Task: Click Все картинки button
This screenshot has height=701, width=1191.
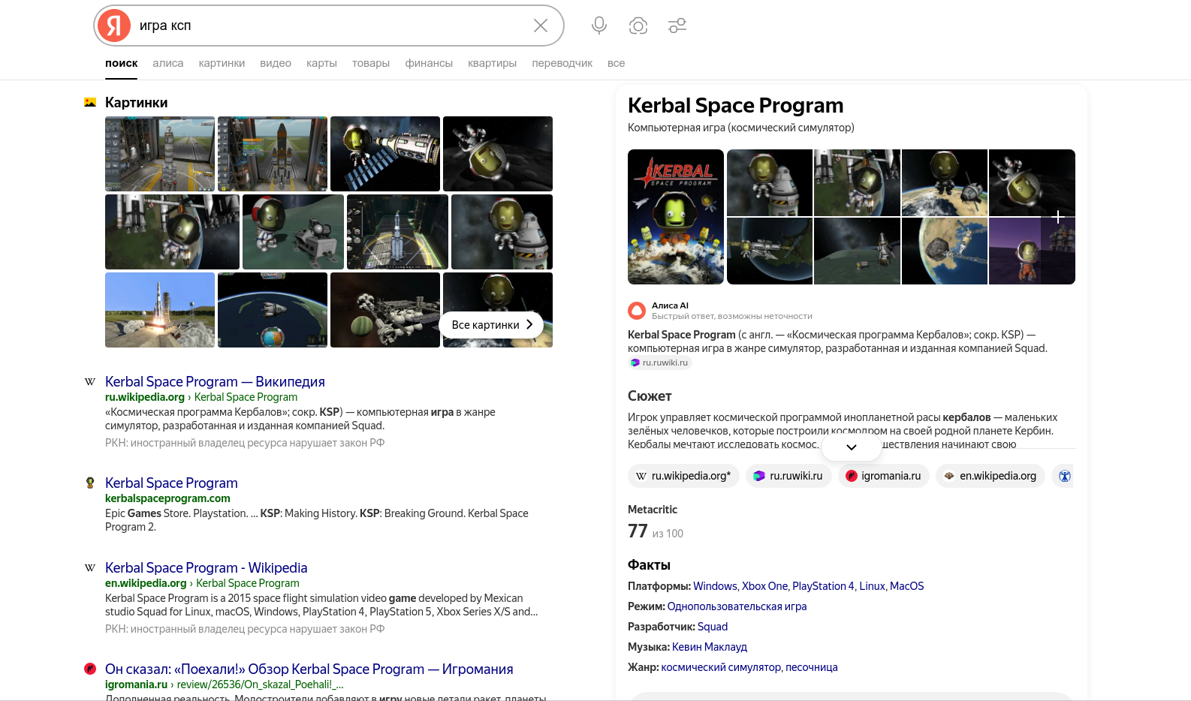Action: (492, 325)
